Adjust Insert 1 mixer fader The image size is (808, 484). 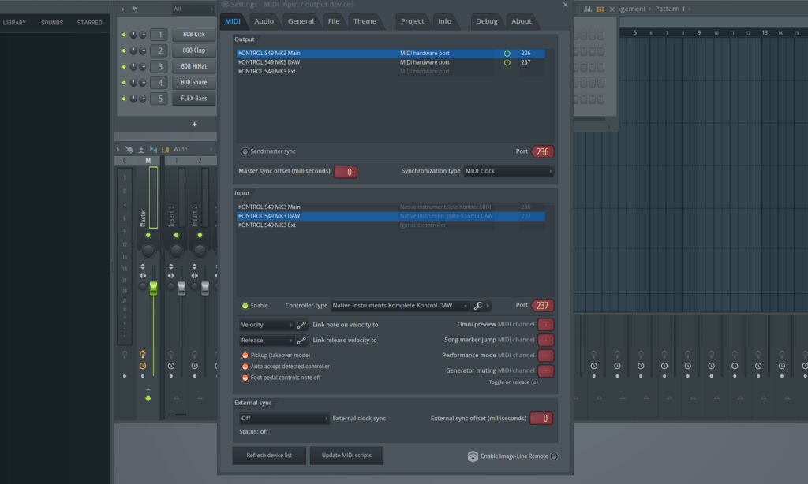181,289
